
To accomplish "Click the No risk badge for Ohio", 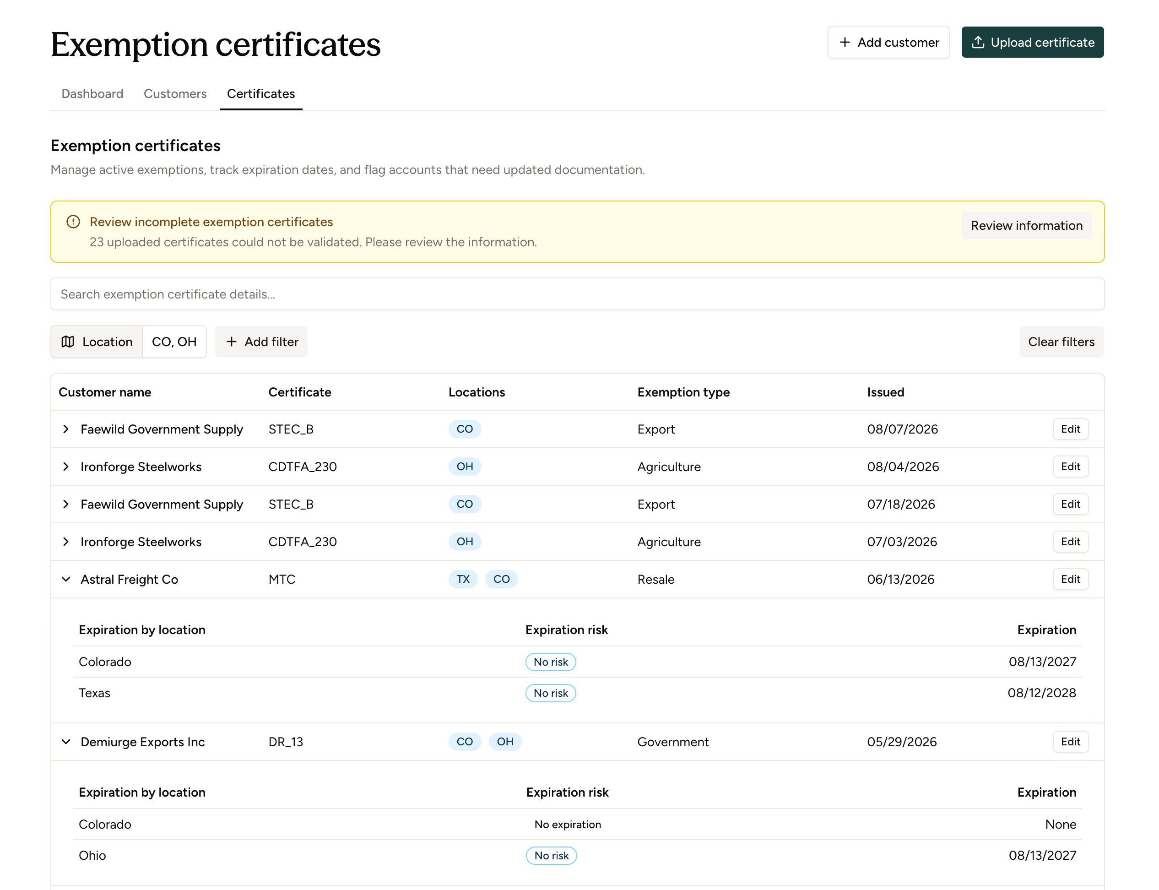I will click(x=551, y=856).
